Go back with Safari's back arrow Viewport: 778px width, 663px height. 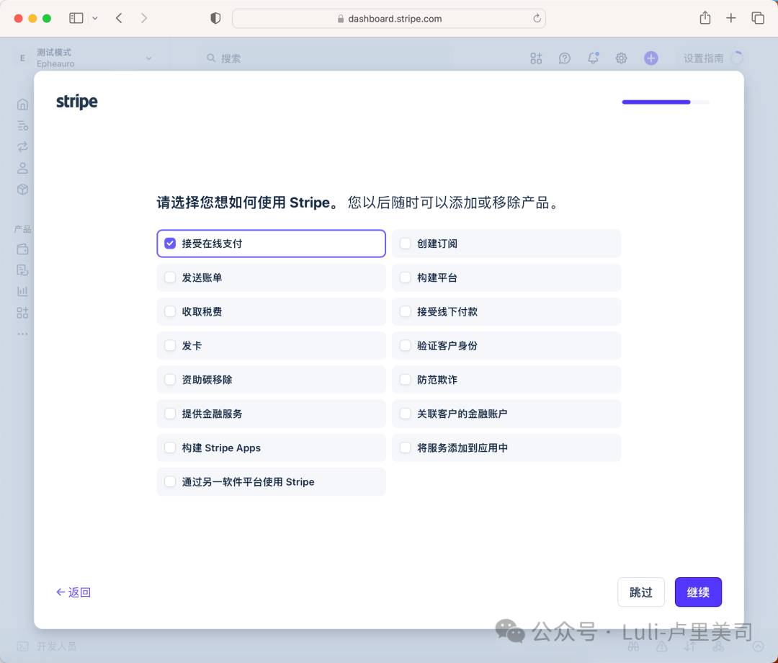click(119, 18)
